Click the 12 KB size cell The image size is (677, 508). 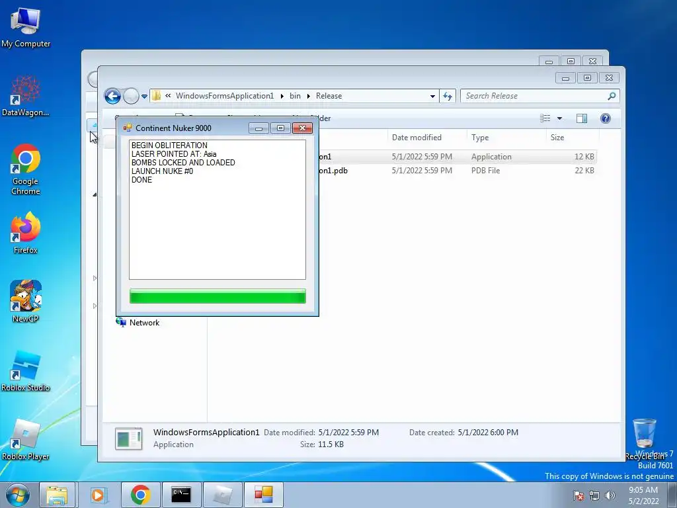pos(584,157)
